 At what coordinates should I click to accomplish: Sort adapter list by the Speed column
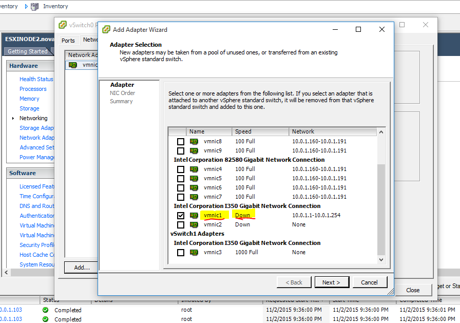tap(260, 132)
